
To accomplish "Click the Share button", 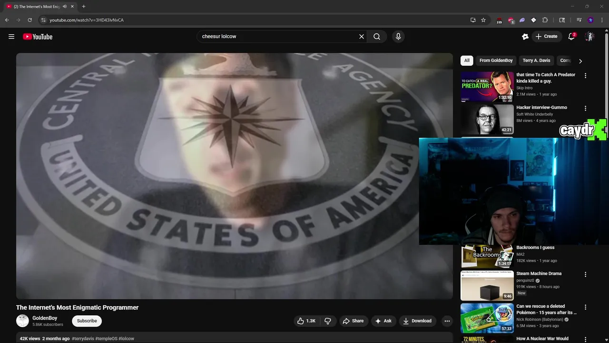I will click(x=353, y=321).
